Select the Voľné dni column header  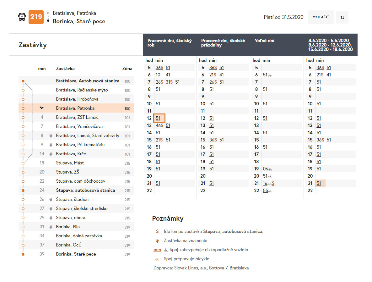point(264,41)
